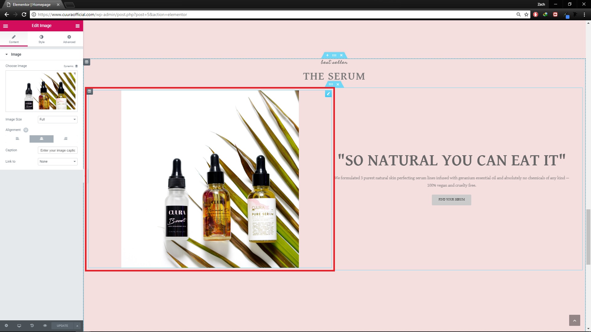The image size is (591, 332).
Task: Click the Zach profile button
Action: point(541,4)
